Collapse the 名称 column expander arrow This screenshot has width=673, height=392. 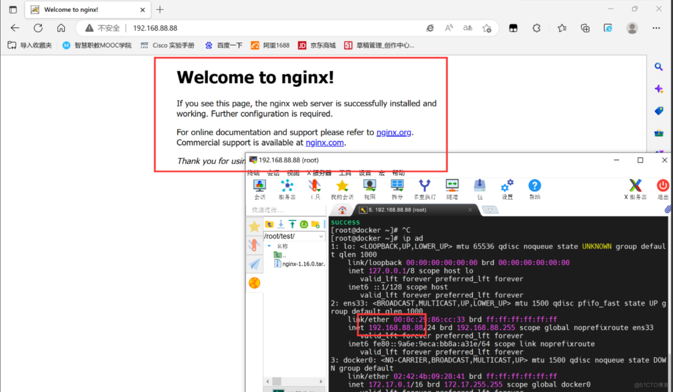coord(269,246)
